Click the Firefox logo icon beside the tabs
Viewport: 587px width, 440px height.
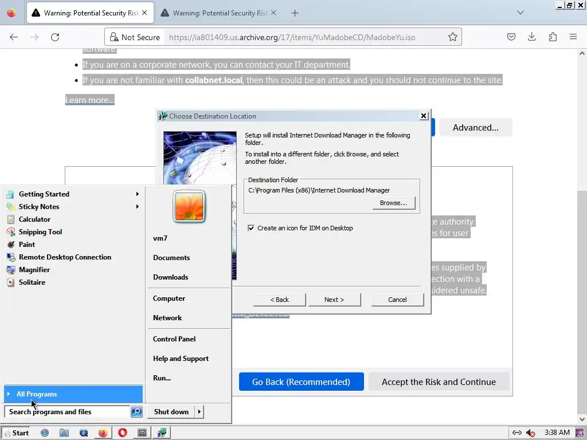(x=11, y=13)
